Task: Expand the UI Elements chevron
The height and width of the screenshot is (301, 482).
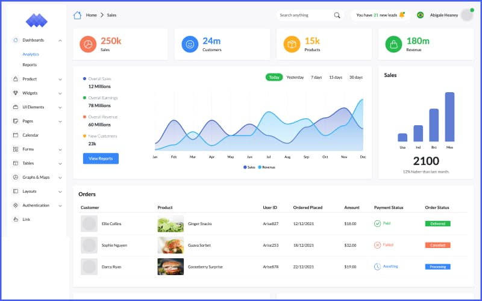Action: click(x=60, y=108)
